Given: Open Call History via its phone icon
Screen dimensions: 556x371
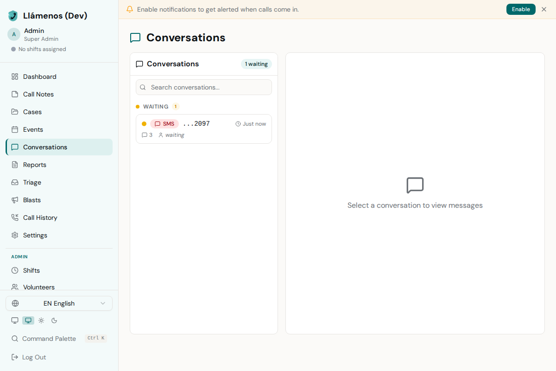Looking at the screenshot, I should tap(15, 217).
